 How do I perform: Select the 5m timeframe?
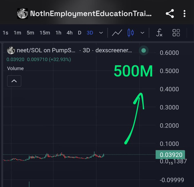pyautogui.click(x=30, y=33)
